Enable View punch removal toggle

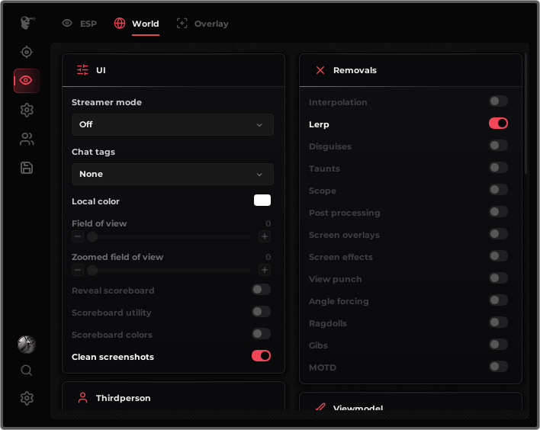coord(498,278)
